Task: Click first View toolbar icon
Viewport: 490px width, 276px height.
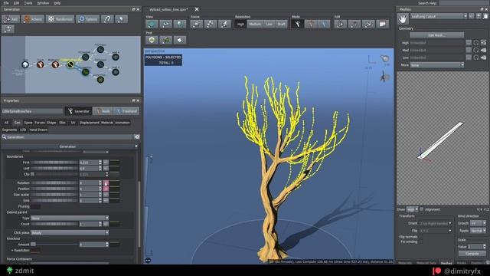Action: click(152, 24)
